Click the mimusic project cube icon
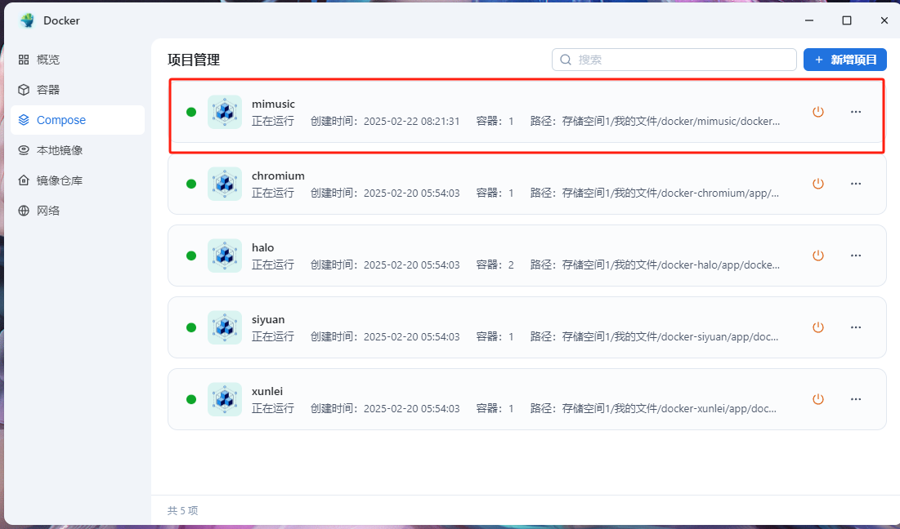Viewport: 900px width, 529px height. [225, 112]
